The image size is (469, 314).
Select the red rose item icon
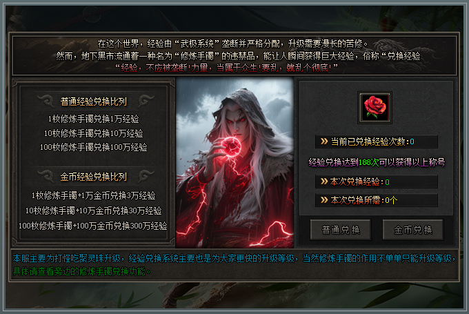(375, 108)
